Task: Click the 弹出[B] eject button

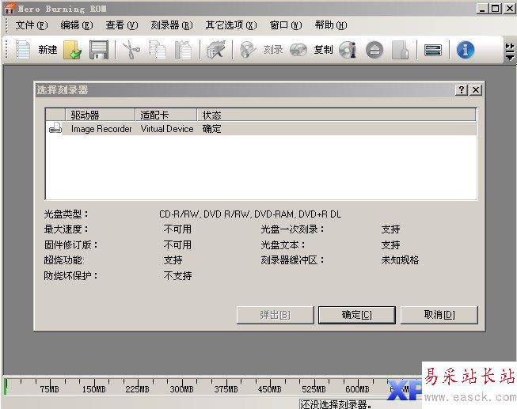Action: 276,315
